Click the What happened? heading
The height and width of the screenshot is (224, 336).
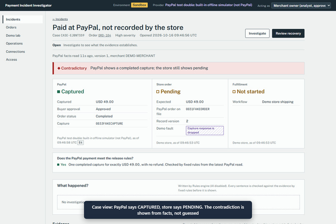point(73,186)
